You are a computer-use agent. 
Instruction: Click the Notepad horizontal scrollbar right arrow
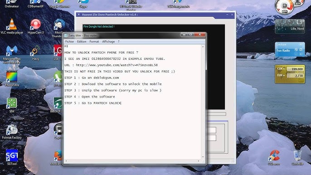[199, 161]
